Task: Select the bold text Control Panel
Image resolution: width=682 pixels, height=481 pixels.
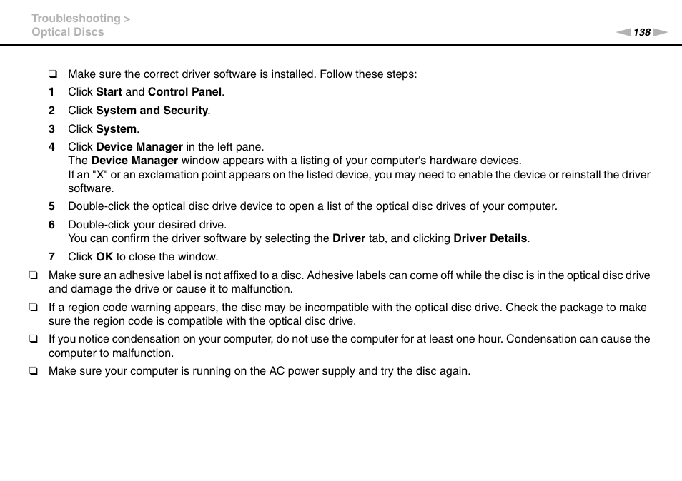Action: point(185,92)
